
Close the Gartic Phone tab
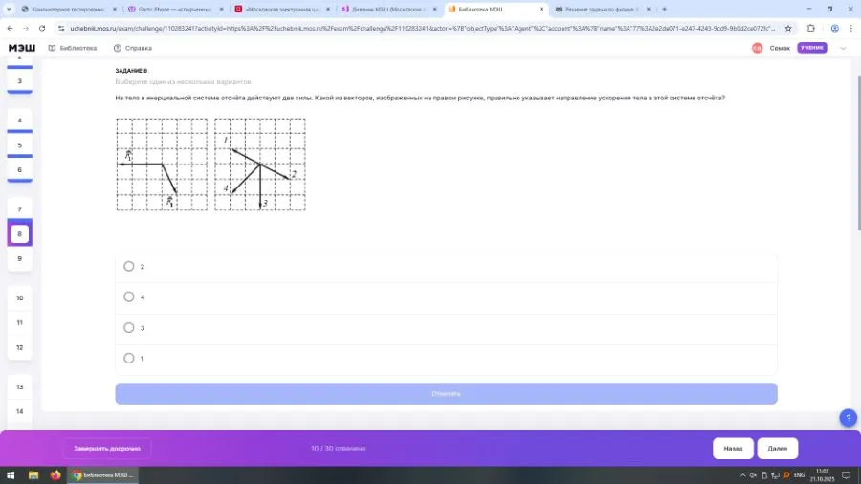coord(221,10)
